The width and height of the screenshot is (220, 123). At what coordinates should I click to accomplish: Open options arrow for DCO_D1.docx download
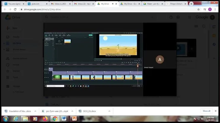click(109, 111)
